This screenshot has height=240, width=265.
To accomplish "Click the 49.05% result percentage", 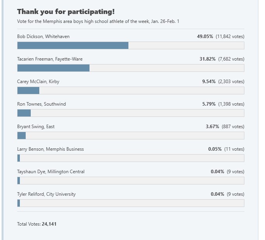I will 205,37.
